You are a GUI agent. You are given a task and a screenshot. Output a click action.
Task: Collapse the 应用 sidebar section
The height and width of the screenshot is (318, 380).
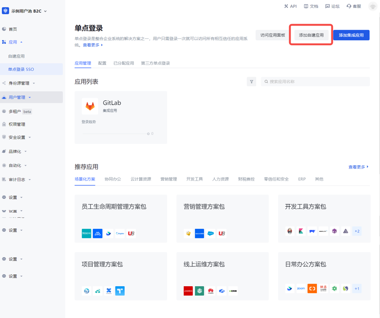coord(13,42)
